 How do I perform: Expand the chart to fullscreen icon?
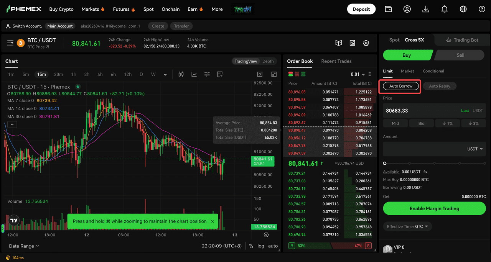pyautogui.click(x=274, y=74)
